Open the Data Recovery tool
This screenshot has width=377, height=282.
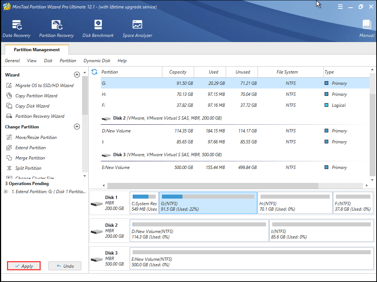coord(16,29)
